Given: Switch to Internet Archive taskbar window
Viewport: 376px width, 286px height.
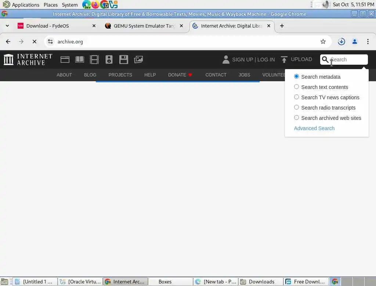Looking at the screenshot, I should click(126, 282).
